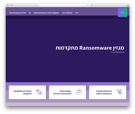Click the subtitle AI באבטחת סייבר
The image size is (135, 114).
coord(117,52)
